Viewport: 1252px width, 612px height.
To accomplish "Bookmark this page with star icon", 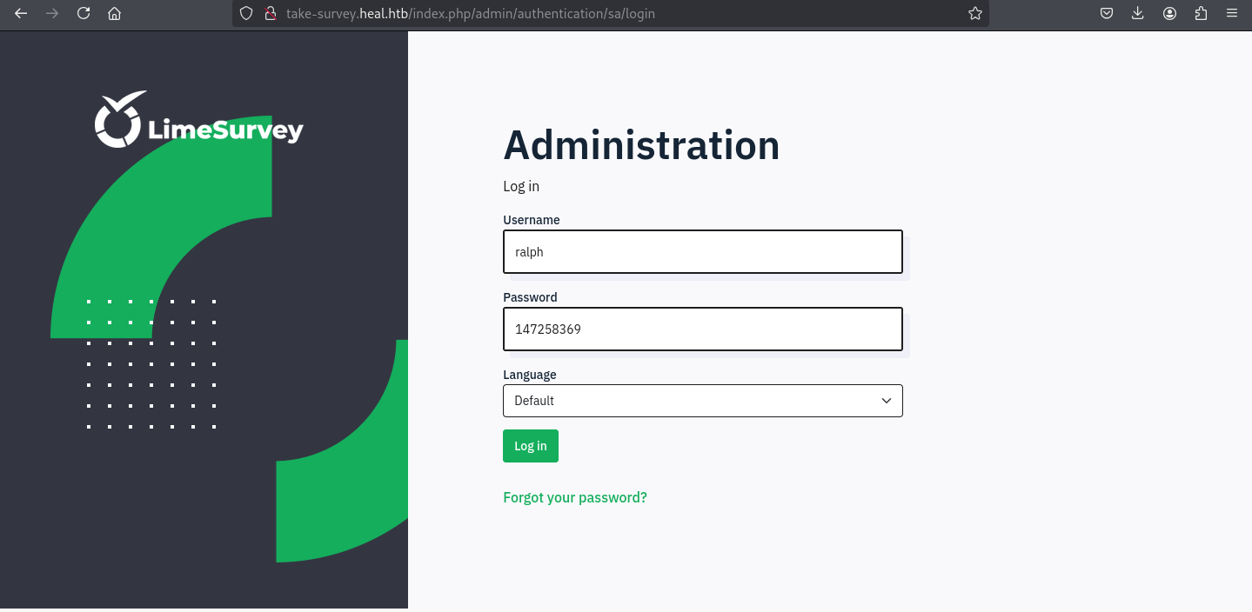I will tap(975, 14).
